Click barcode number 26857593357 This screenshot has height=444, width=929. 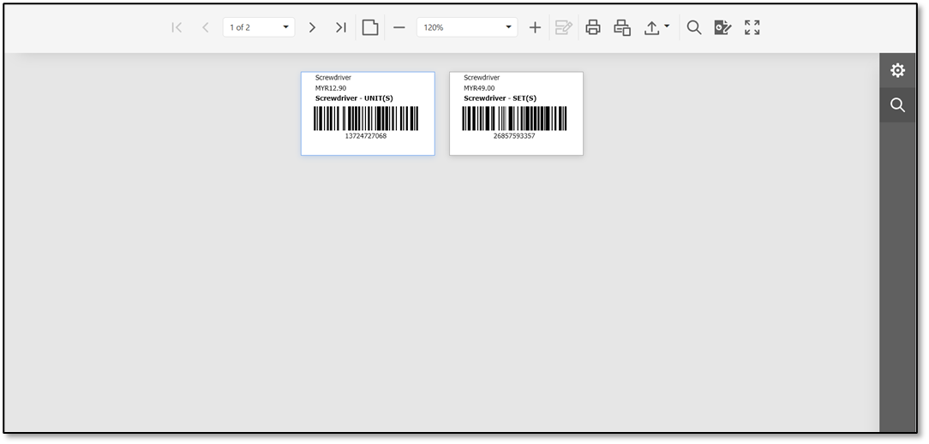tap(514, 136)
